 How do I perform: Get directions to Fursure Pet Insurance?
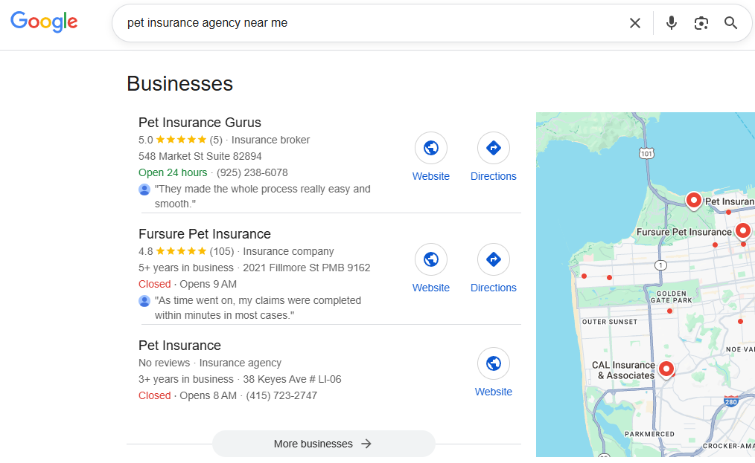(x=493, y=259)
